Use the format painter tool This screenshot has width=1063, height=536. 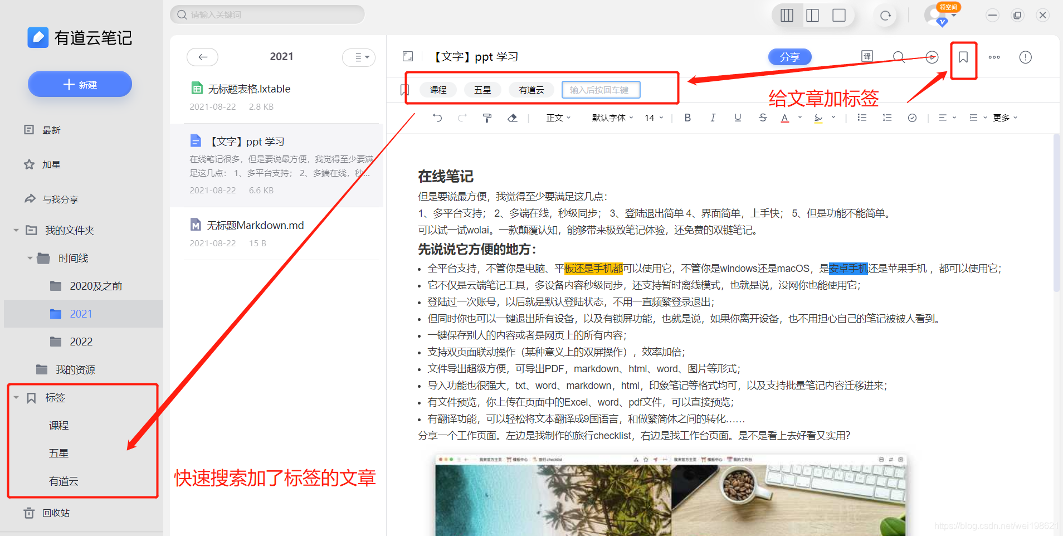point(487,118)
